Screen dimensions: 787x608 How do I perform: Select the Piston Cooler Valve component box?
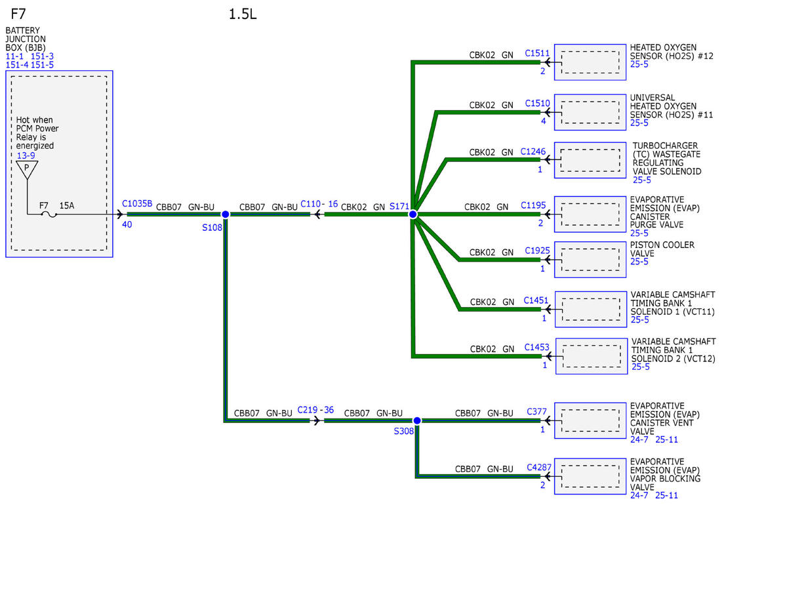590,260
